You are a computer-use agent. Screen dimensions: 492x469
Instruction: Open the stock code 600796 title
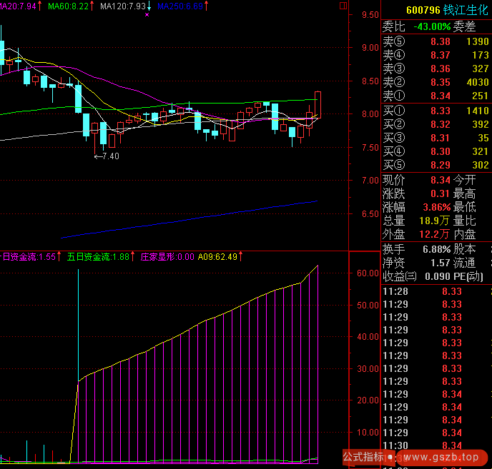click(x=423, y=10)
